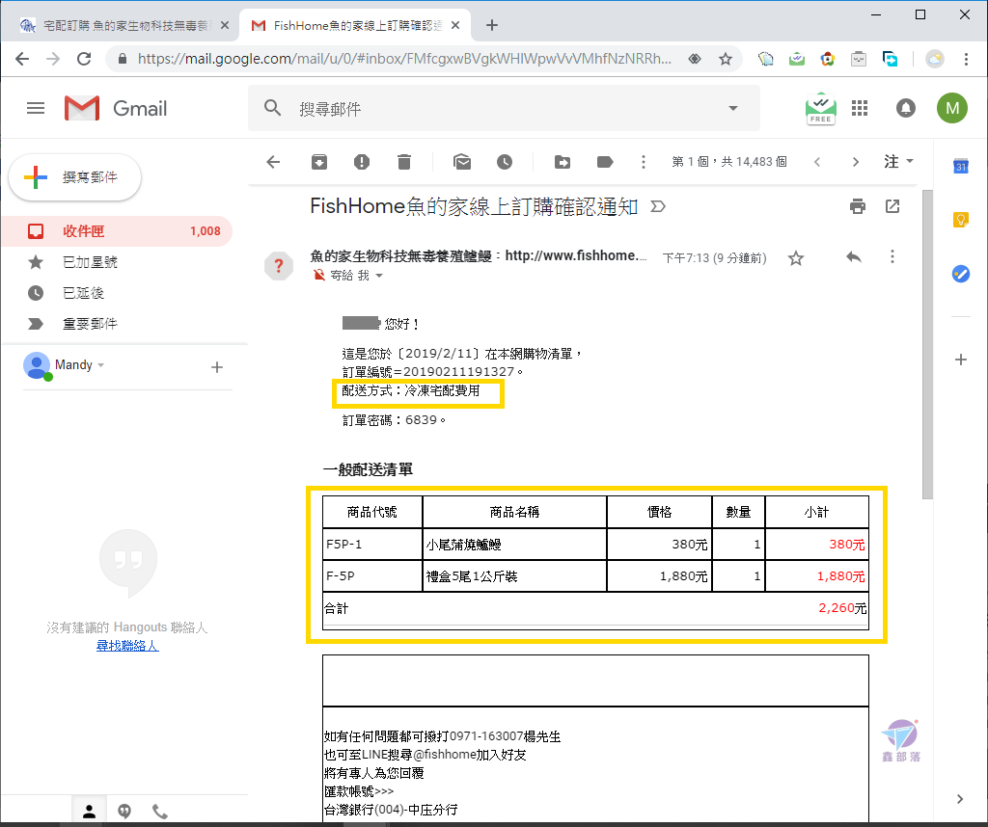
Task: Switch to Hangouts conversations tab
Action: (124, 812)
